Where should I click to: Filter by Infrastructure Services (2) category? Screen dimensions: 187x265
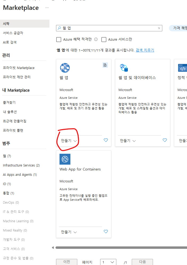[x=21, y=165]
